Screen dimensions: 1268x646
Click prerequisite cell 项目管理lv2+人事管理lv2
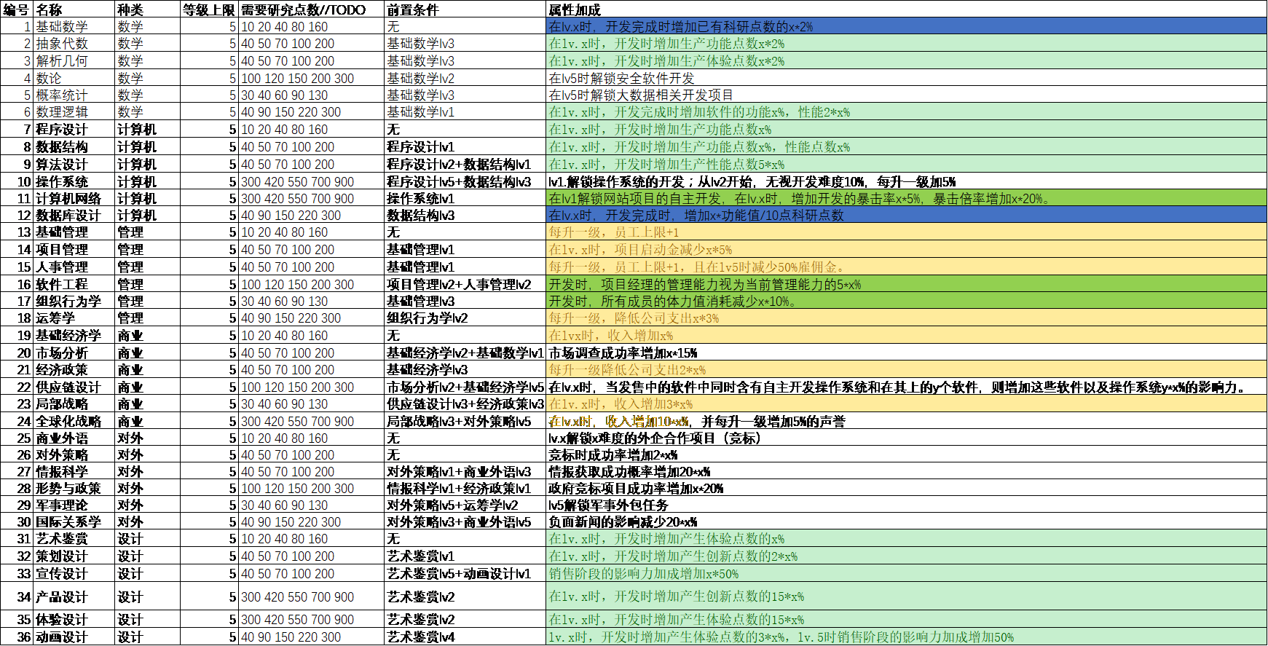click(465, 284)
